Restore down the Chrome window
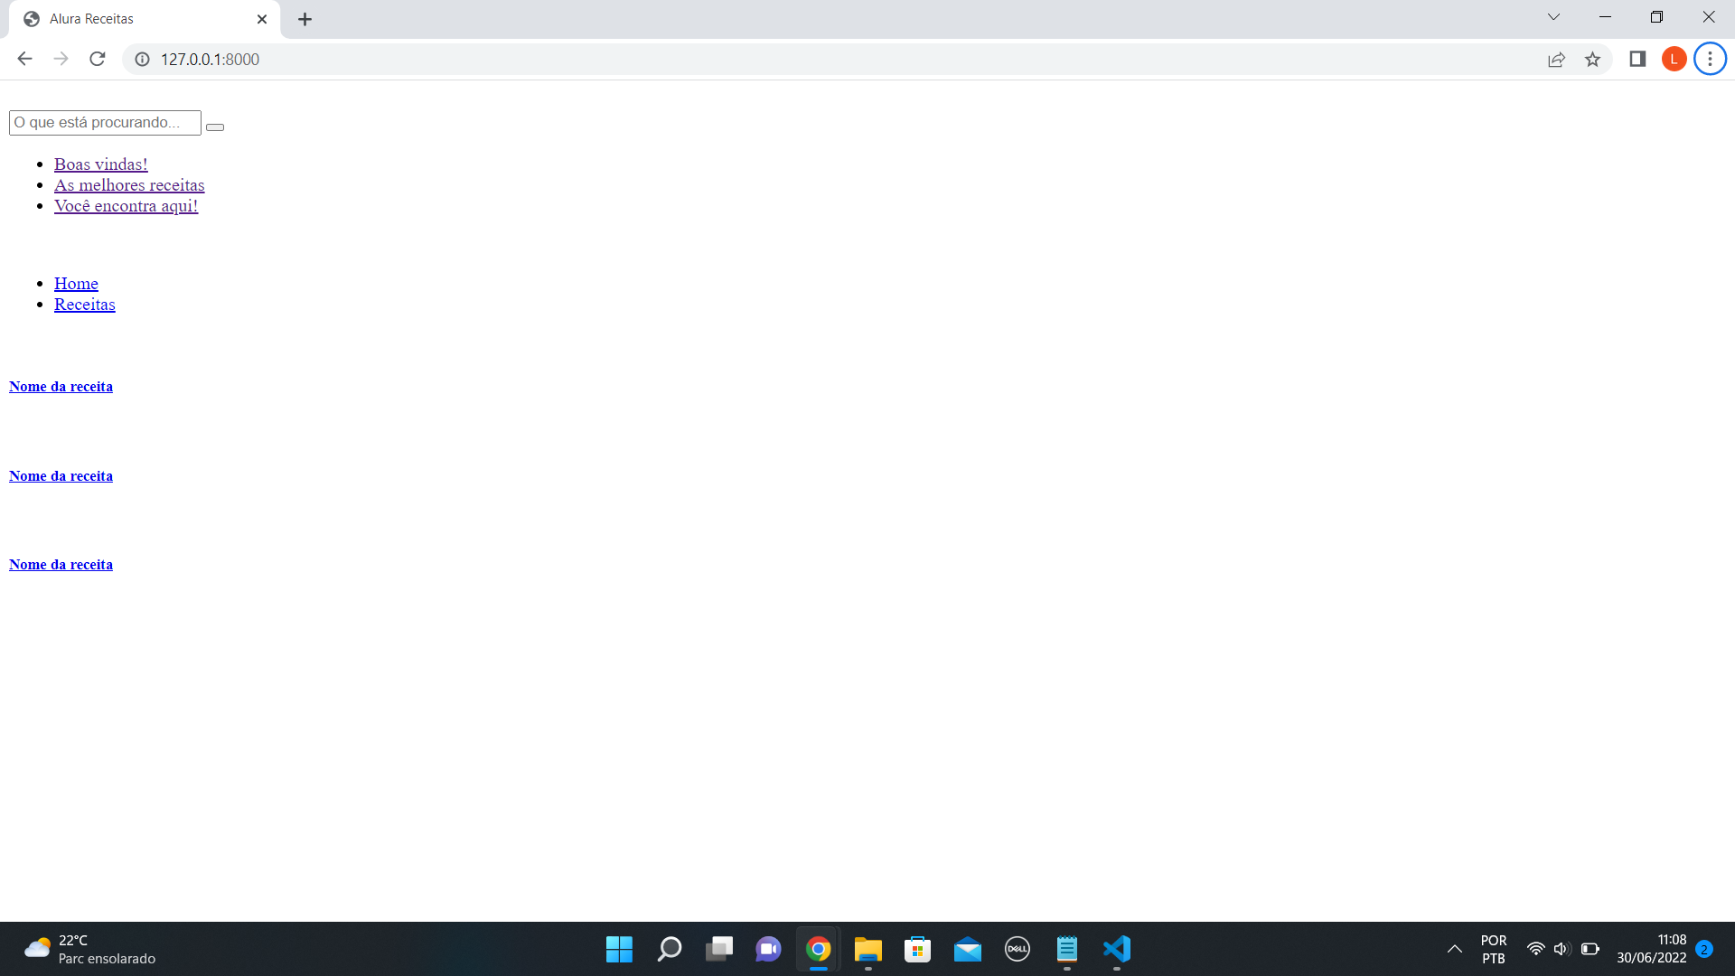 tap(1656, 17)
